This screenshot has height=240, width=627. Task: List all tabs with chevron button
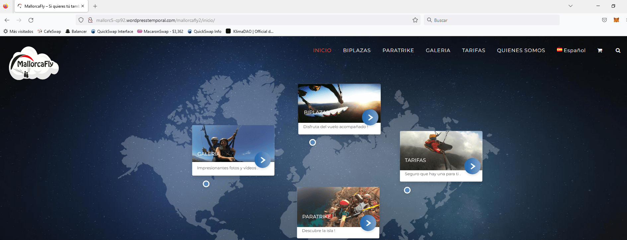(x=571, y=6)
